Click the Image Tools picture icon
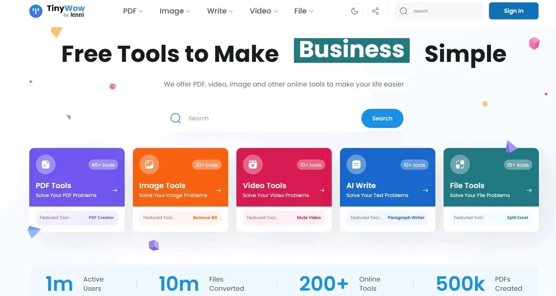The height and width of the screenshot is (296, 556). point(149,165)
